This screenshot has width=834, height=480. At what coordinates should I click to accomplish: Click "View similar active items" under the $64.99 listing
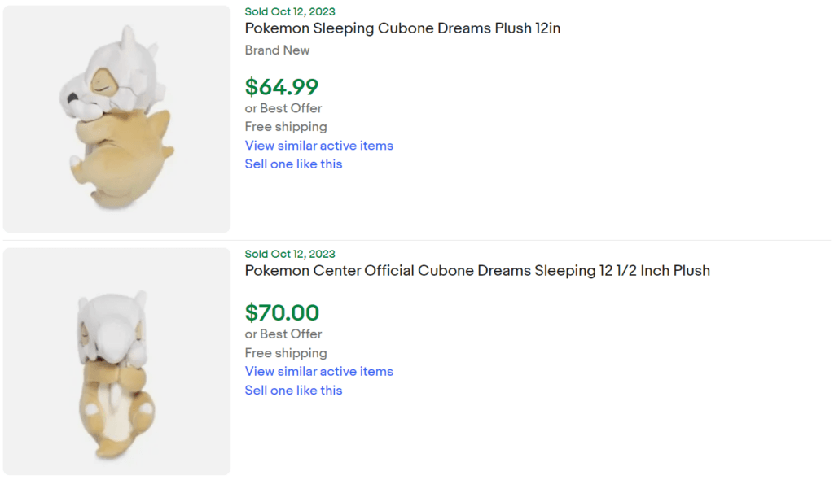318,145
